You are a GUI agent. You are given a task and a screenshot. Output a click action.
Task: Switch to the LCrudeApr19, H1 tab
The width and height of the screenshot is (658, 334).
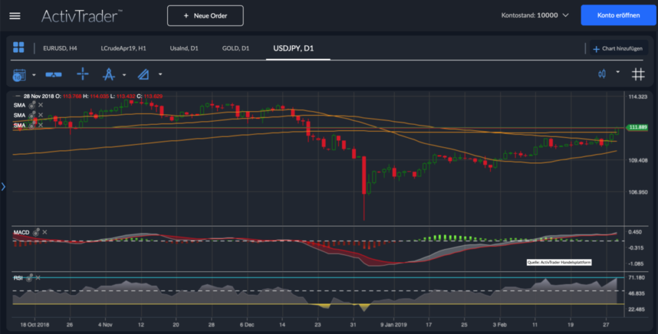click(124, 49)
